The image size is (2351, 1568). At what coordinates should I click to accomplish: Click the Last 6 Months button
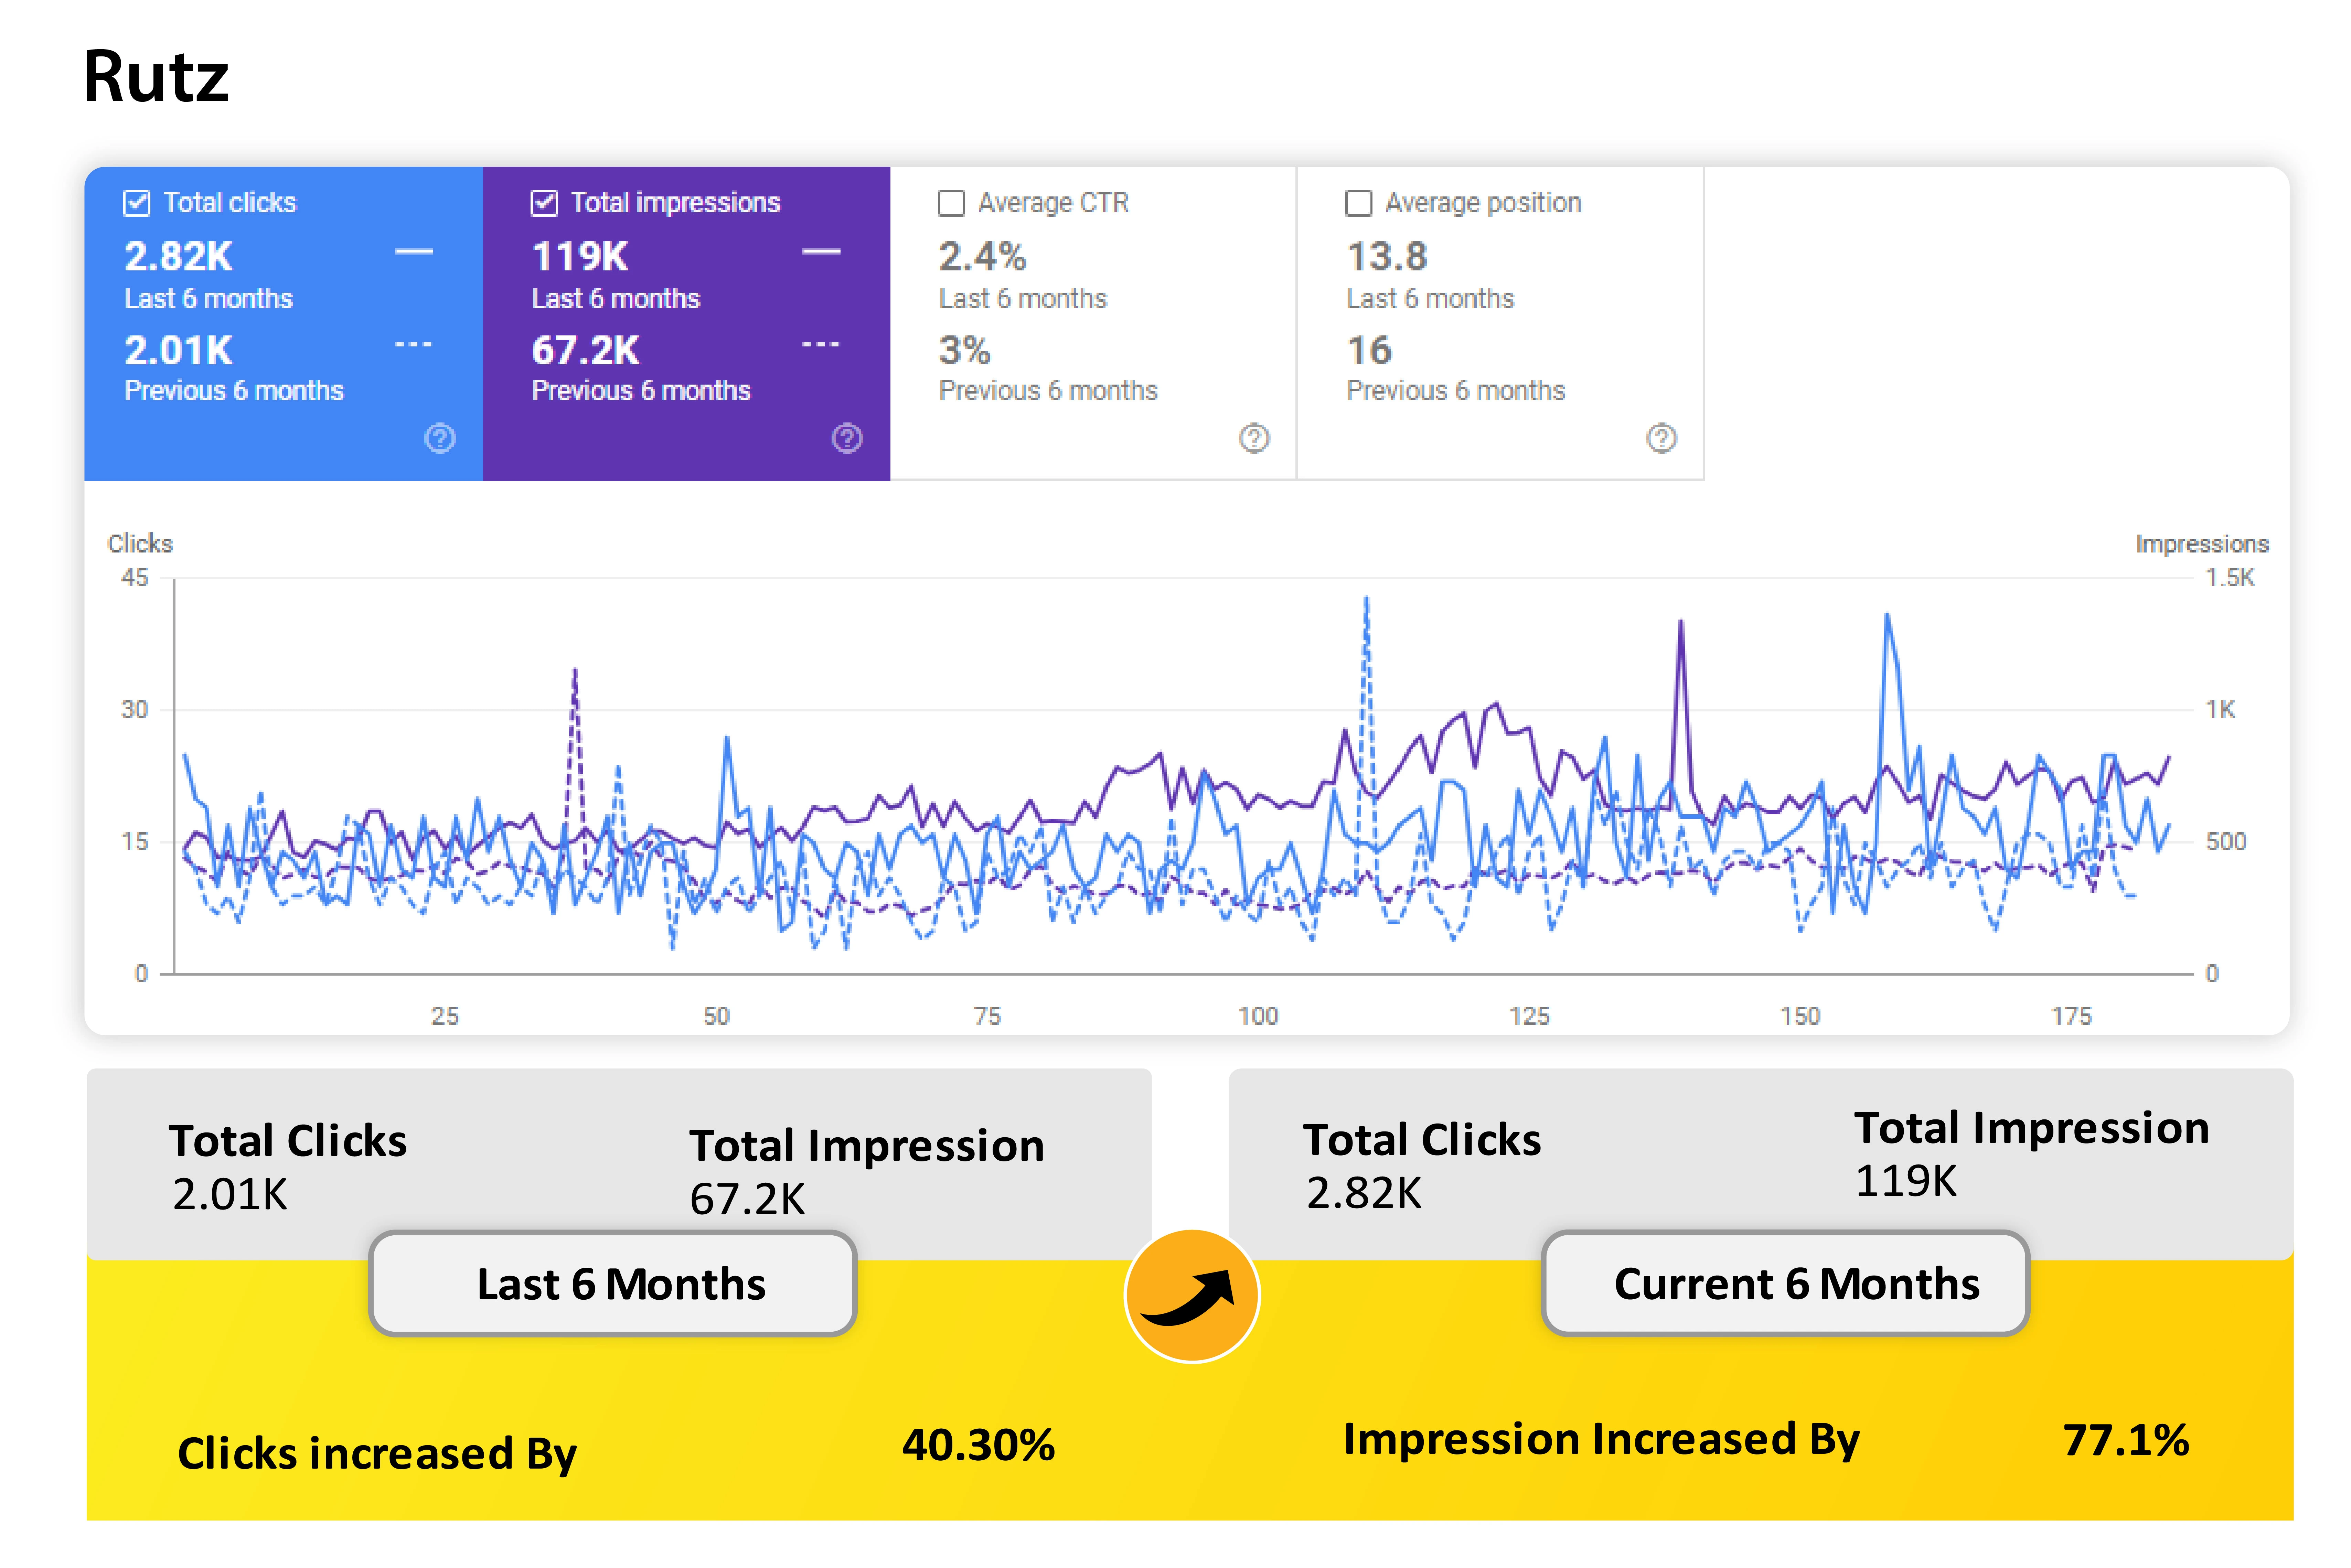click(x=613, y=1283)
